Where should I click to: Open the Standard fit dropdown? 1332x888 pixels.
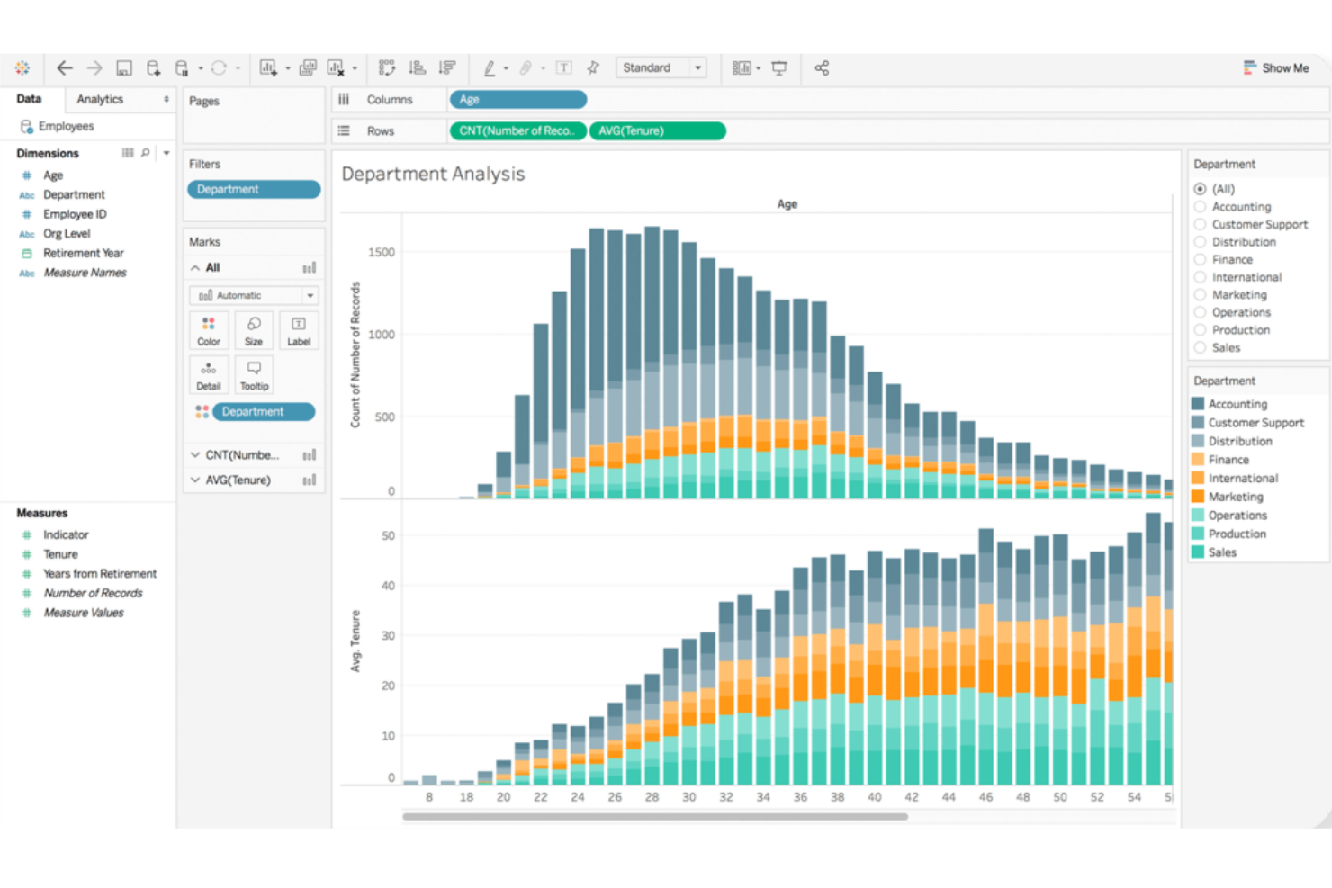(x=698, y=67)
